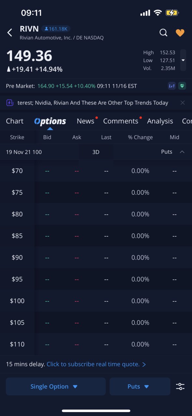Image resolution: width=192 pixels, height=416 pixels.
Task: Click to subscribe real time quote link
Action: click(x=96, y=364)
